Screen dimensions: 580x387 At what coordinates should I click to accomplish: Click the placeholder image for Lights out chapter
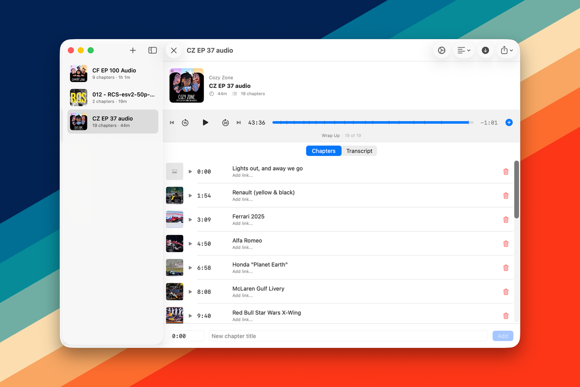click(x=174, y=172)
